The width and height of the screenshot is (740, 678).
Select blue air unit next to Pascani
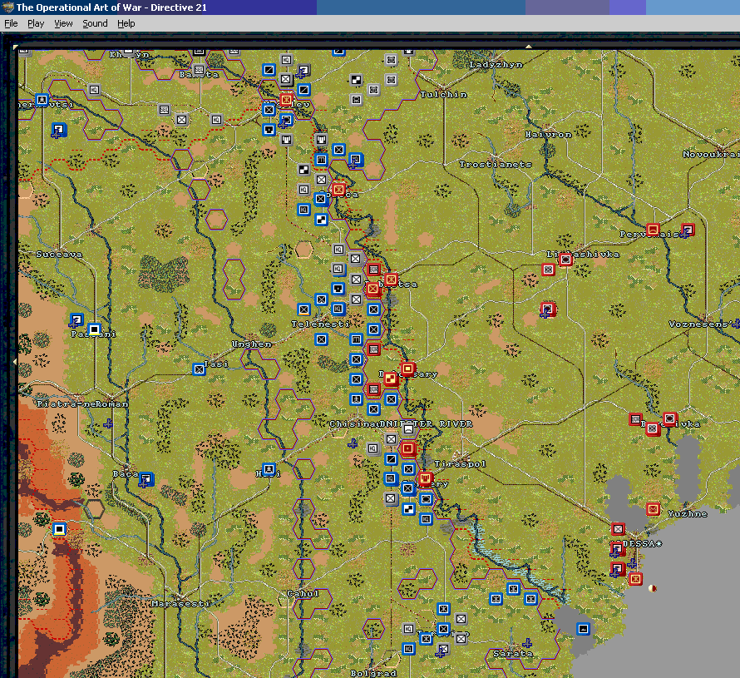pyautogui.click(x=76, y=320)
